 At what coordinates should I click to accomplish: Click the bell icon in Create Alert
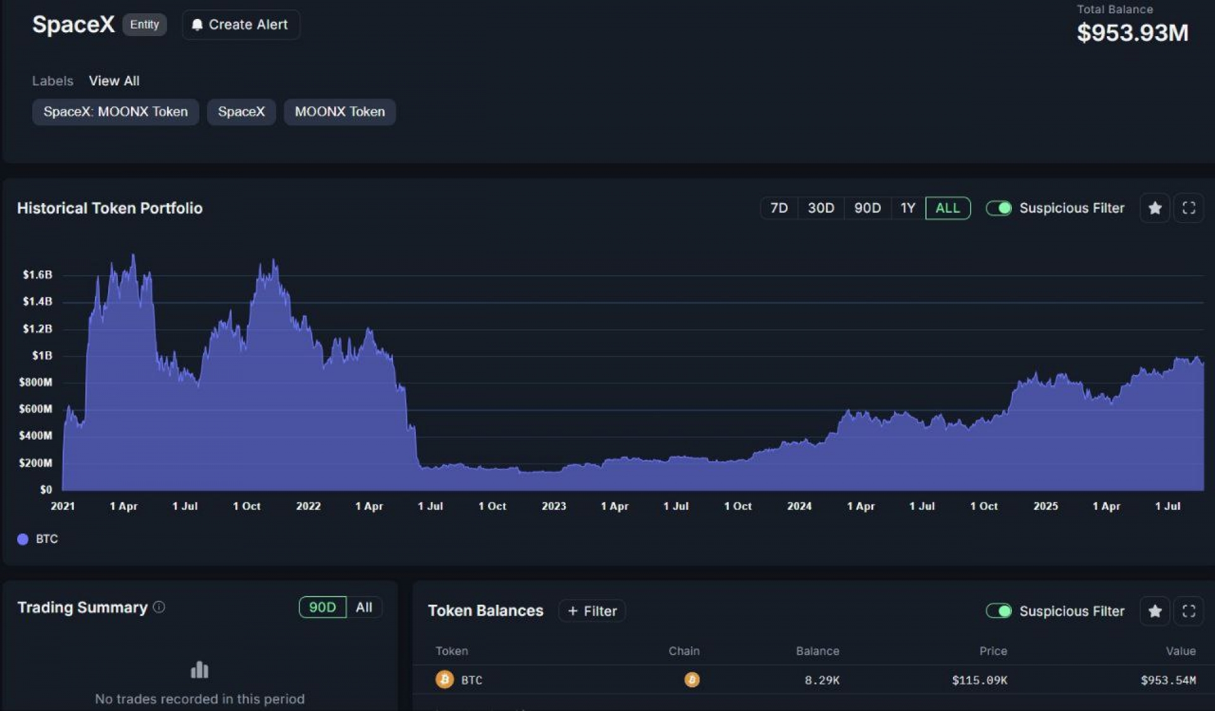[x=197, y=25]
